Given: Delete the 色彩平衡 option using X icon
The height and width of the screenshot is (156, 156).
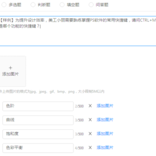Looking at the screenshot, I should point(90,148).
